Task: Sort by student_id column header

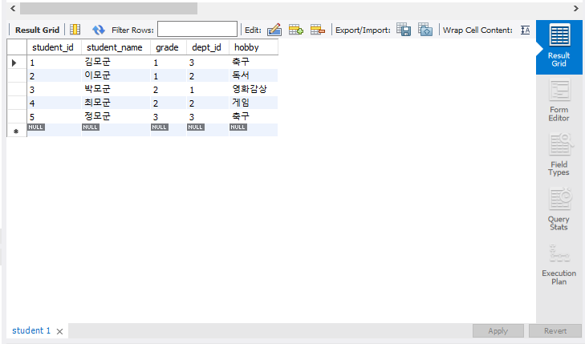Action: point(54,47)
